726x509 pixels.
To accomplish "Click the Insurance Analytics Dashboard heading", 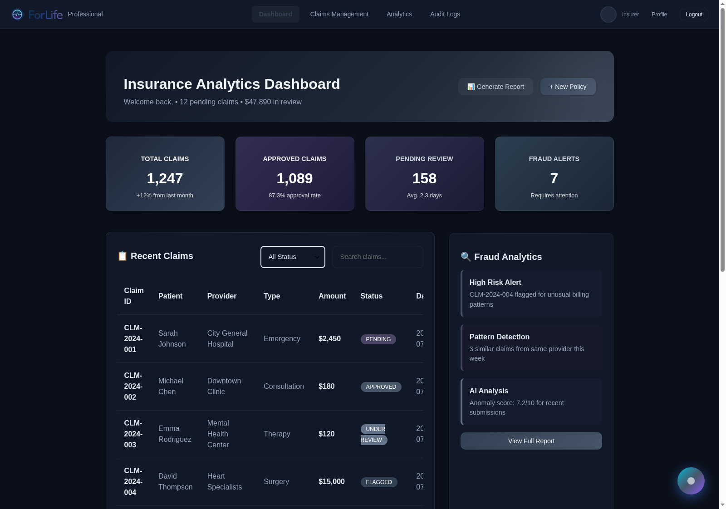I will (232, 84).
